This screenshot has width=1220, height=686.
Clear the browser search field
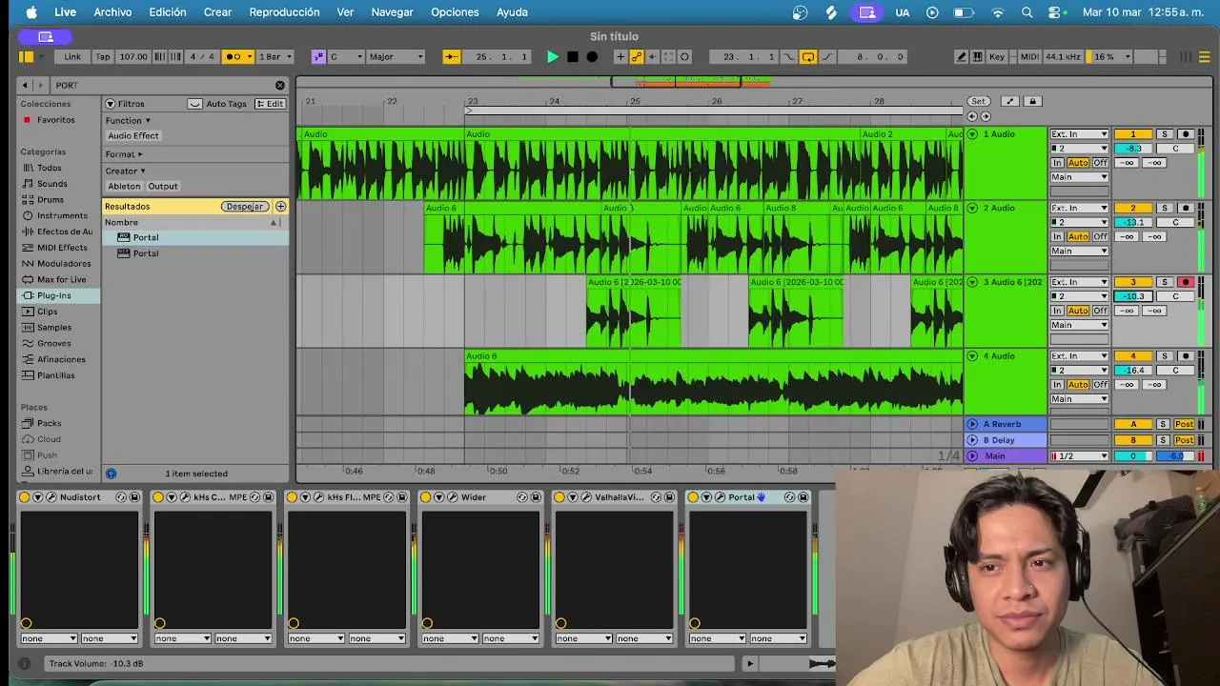279,85
